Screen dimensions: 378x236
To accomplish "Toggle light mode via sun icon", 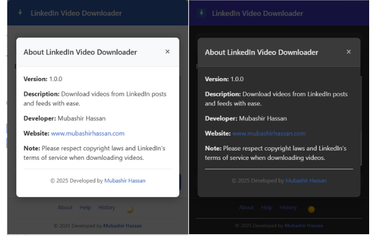I will click(311, 209).
